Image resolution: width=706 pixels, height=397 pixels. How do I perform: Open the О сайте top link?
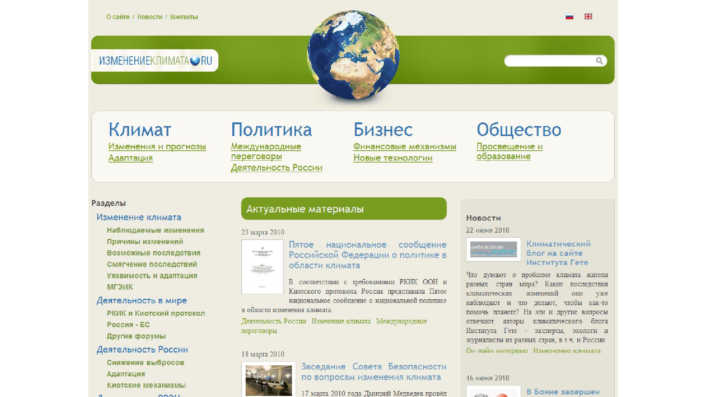pyautogui.click(x=118, y=17)
